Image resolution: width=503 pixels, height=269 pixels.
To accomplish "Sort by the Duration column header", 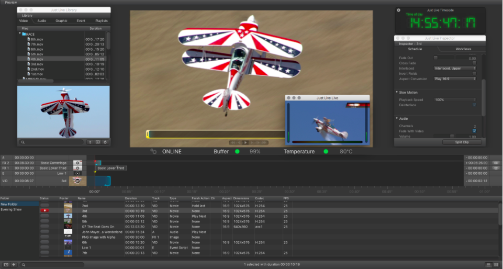I will [x=130, y=198].
